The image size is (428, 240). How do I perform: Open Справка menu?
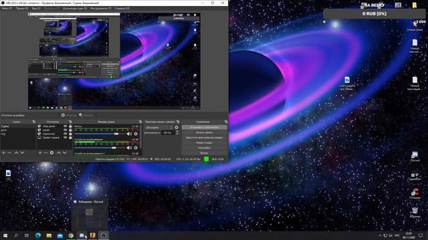tap(122, 9)
